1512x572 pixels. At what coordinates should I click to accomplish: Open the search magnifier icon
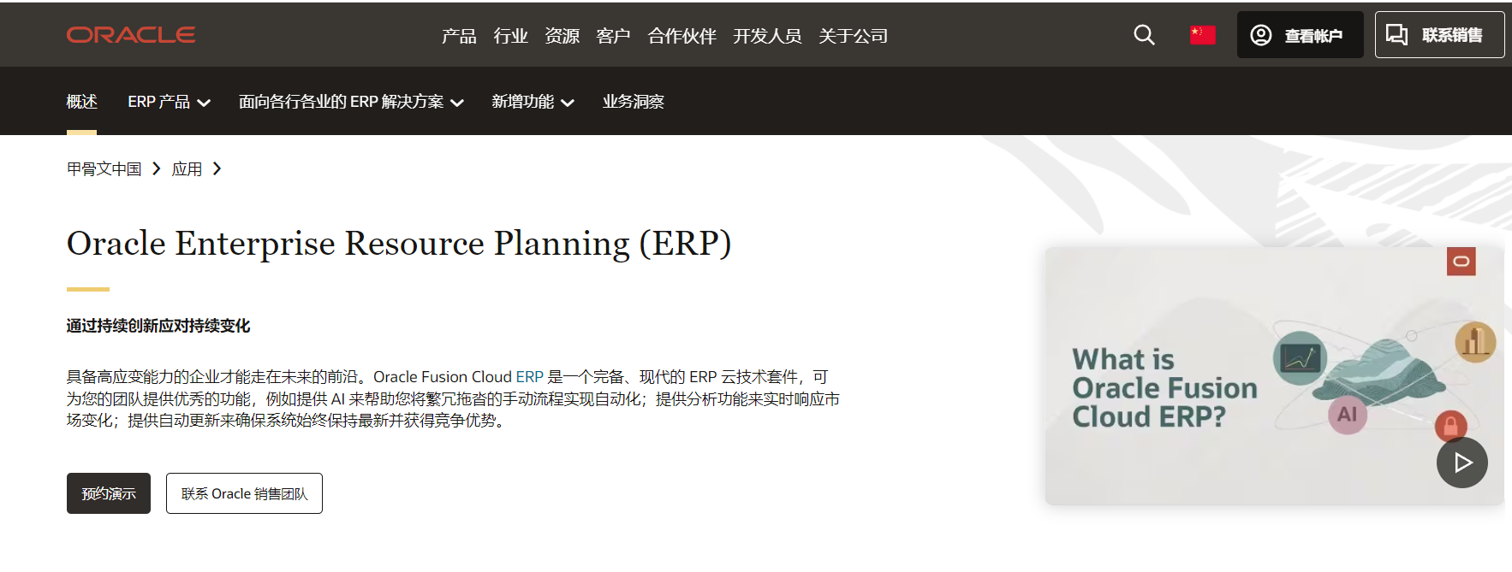click(x=1144, y=35)
